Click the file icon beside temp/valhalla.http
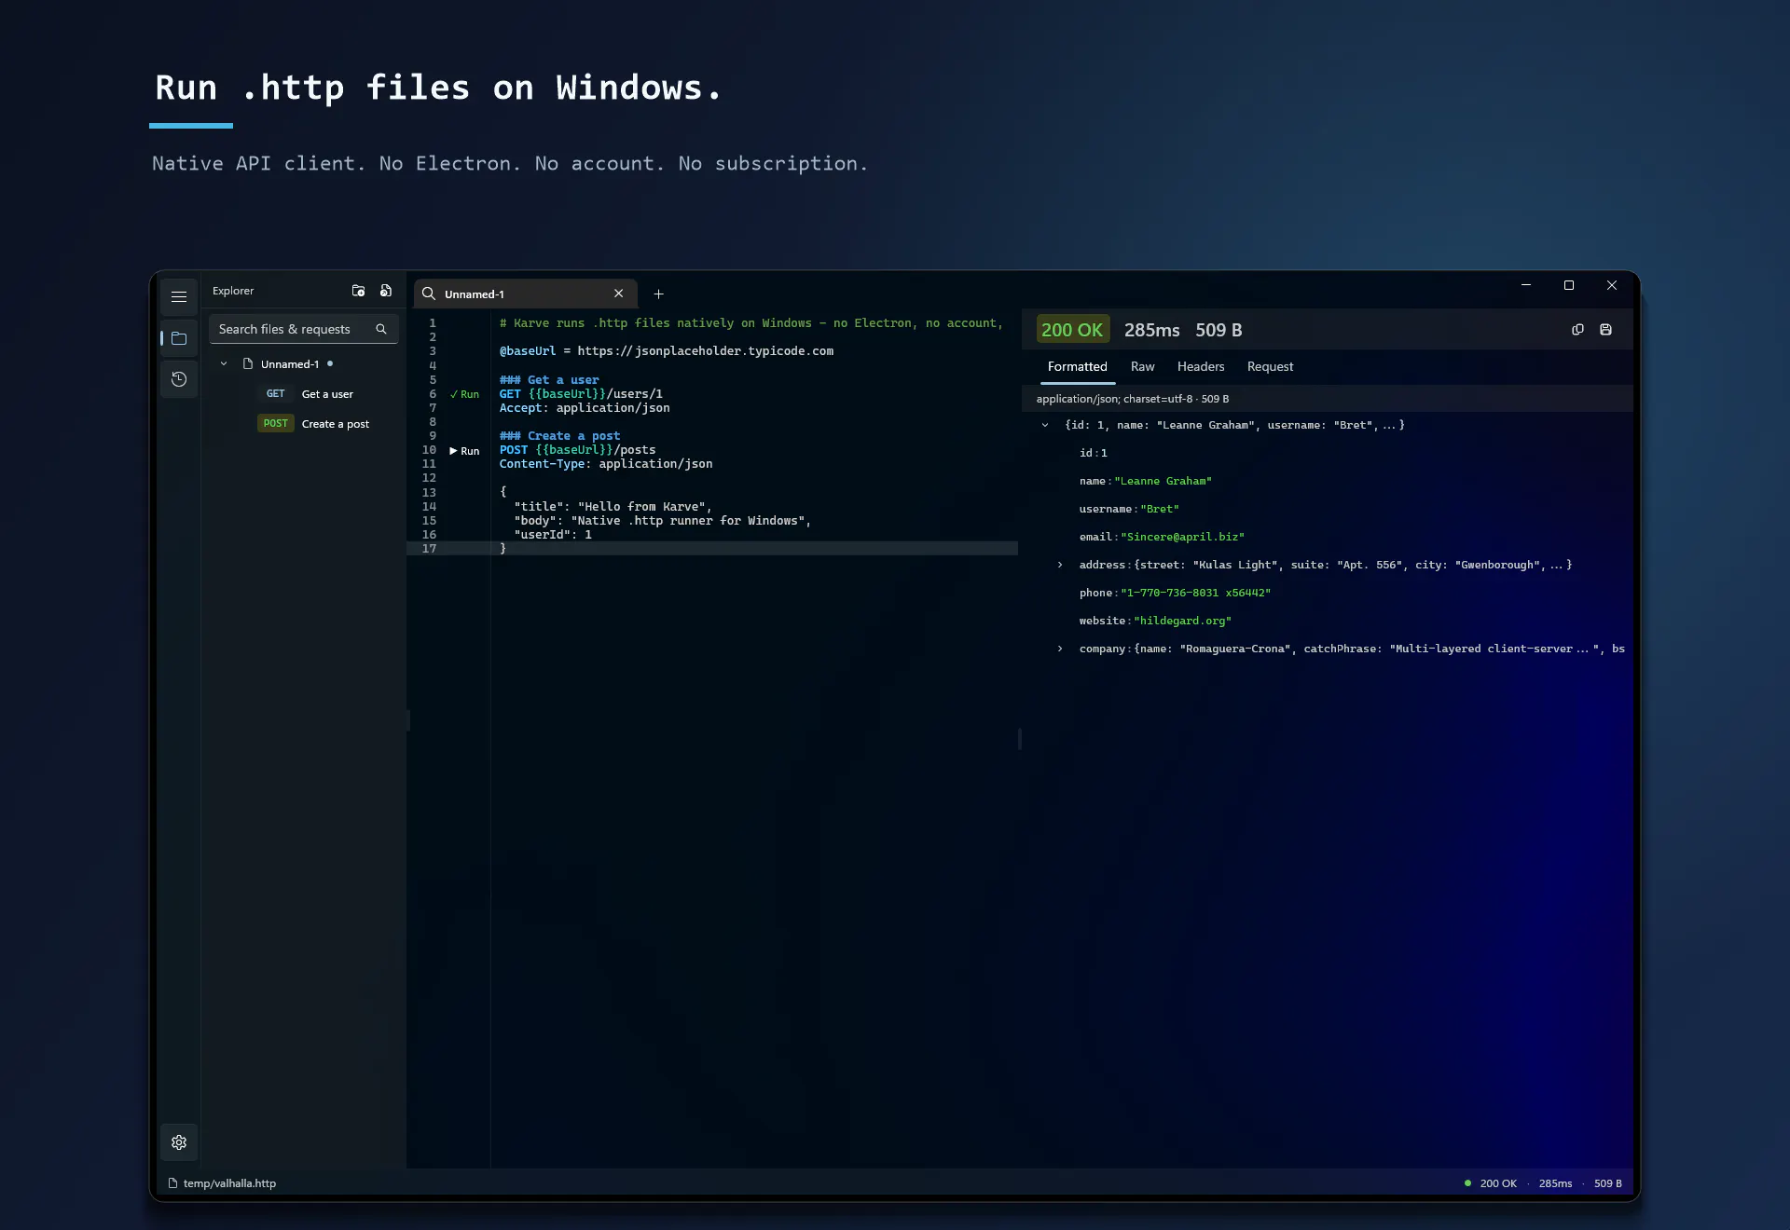1790x1230 pixels. [x=172, y=1183]
